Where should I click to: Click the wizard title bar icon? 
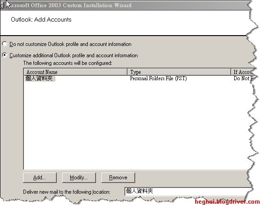coord(2,5)
